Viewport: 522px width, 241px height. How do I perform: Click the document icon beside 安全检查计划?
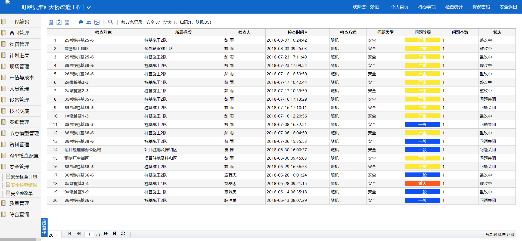[8, 176]
